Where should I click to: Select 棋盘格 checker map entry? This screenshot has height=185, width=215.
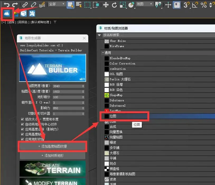tap(159, 169)
